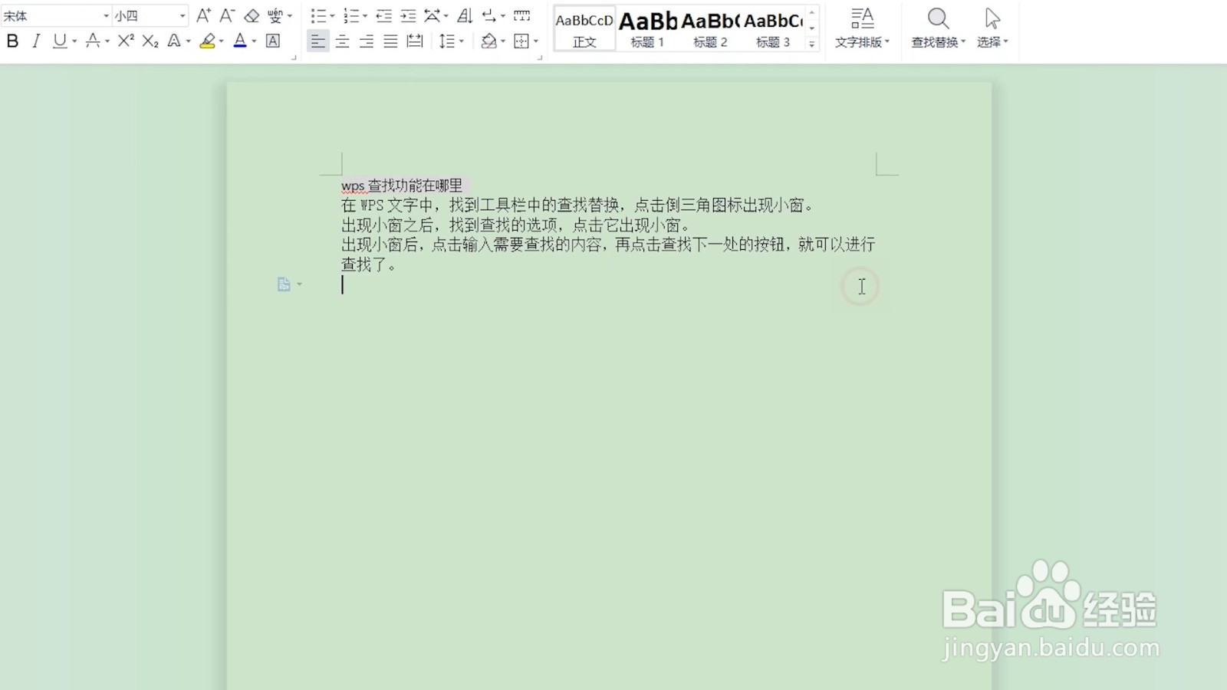The width and height of the screenshot is (1227, 690).
Task: Increase font size with A+ icon
Action: click(x=203, y=15)
